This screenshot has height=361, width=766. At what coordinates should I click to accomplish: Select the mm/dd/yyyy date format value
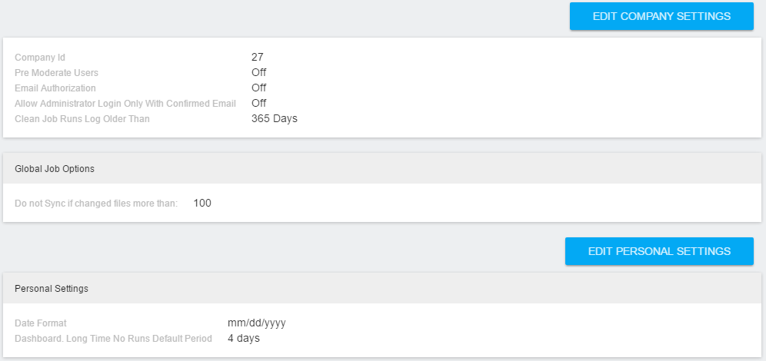(257, 323)
